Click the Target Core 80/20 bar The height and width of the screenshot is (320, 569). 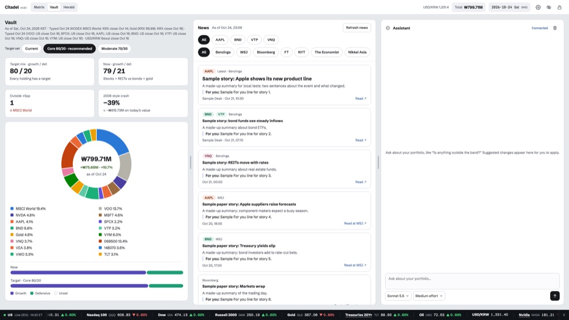point(97,286)
